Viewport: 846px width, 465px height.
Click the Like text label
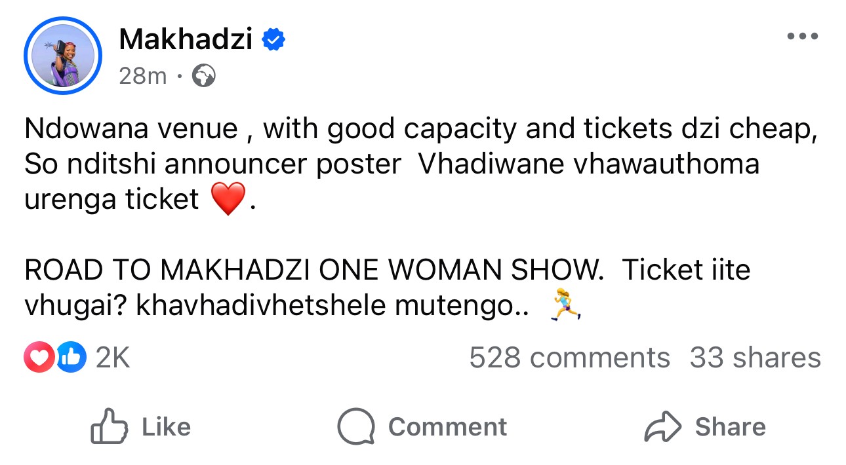coord(166,427)
